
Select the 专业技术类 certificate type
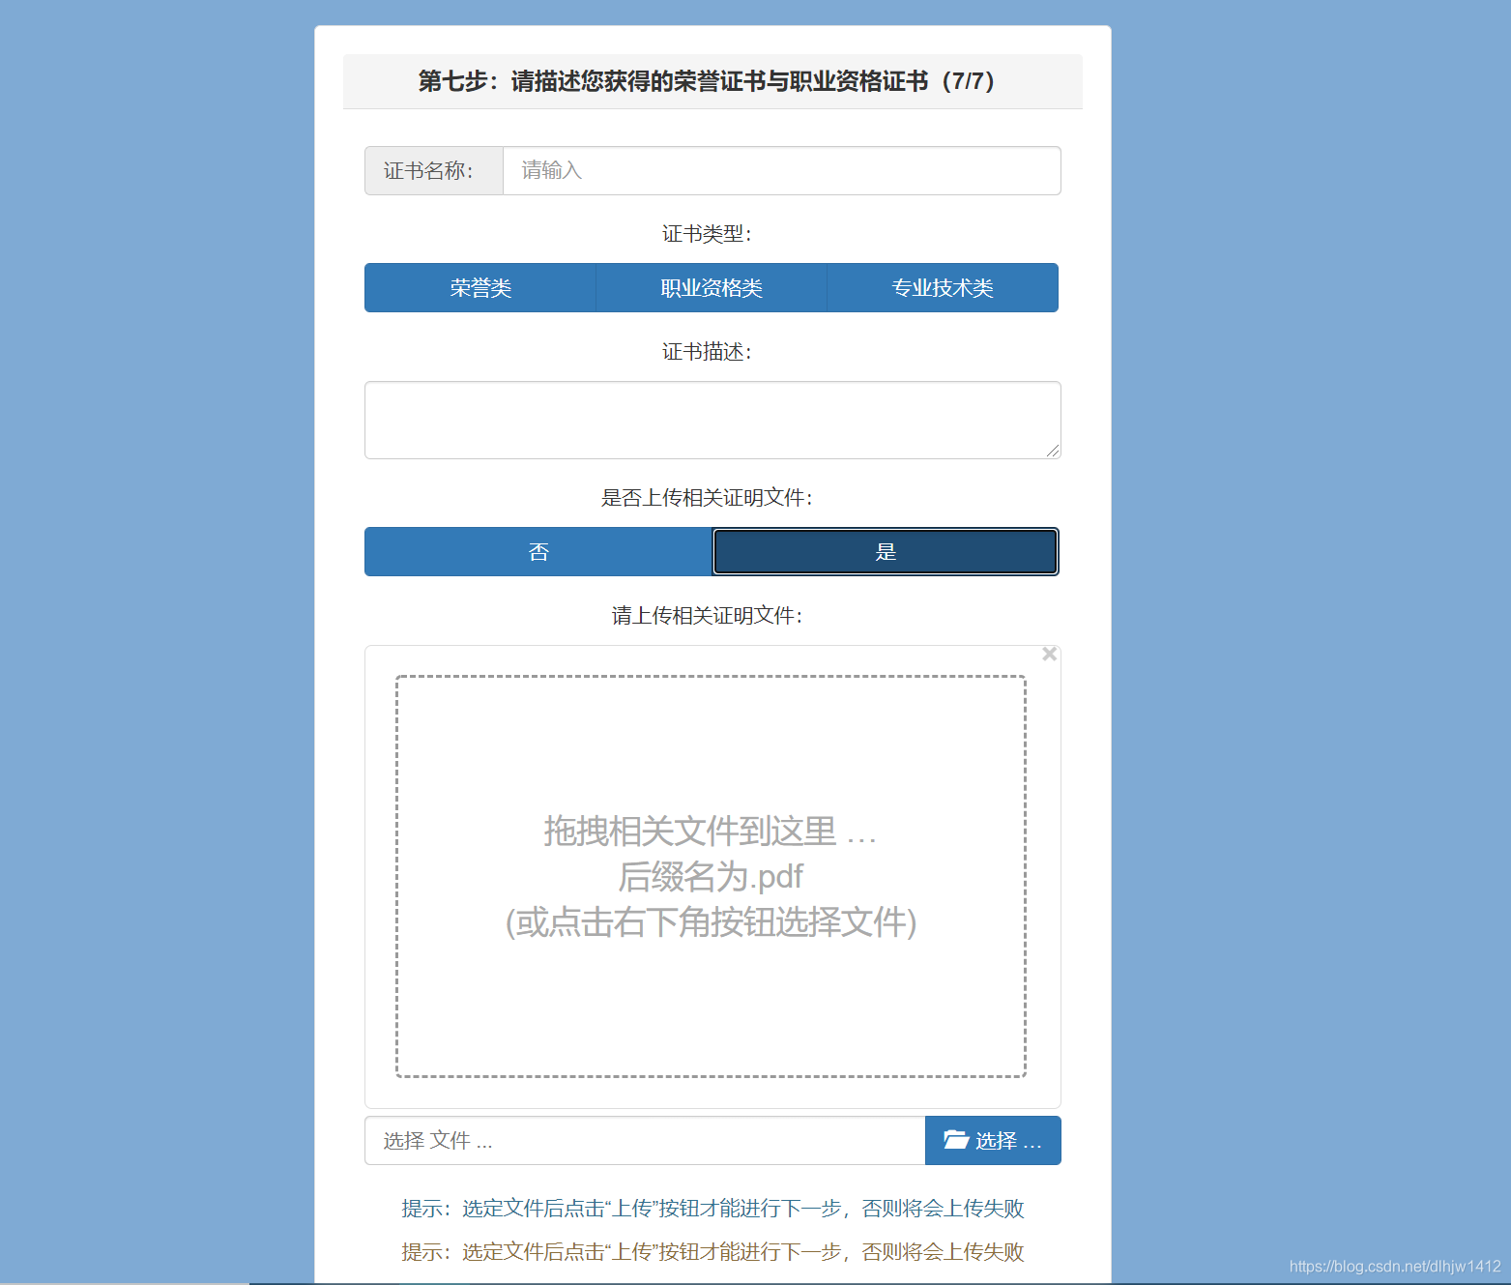point(943,287)
